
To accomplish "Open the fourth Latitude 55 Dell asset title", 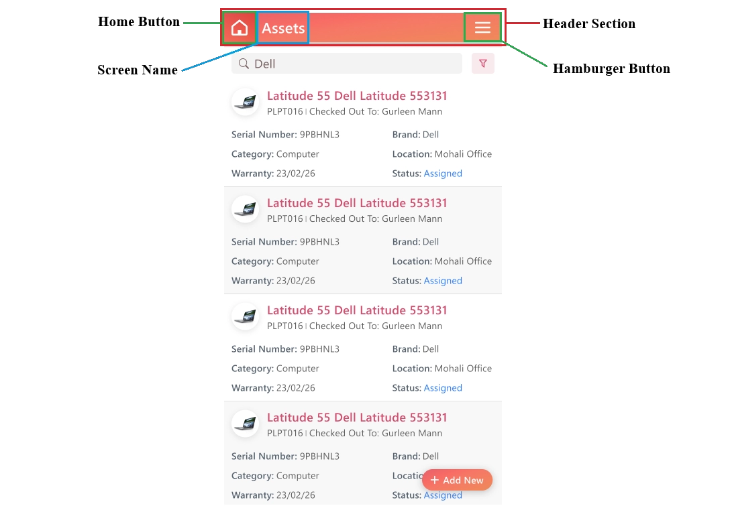I will click(x=357, y=418).
